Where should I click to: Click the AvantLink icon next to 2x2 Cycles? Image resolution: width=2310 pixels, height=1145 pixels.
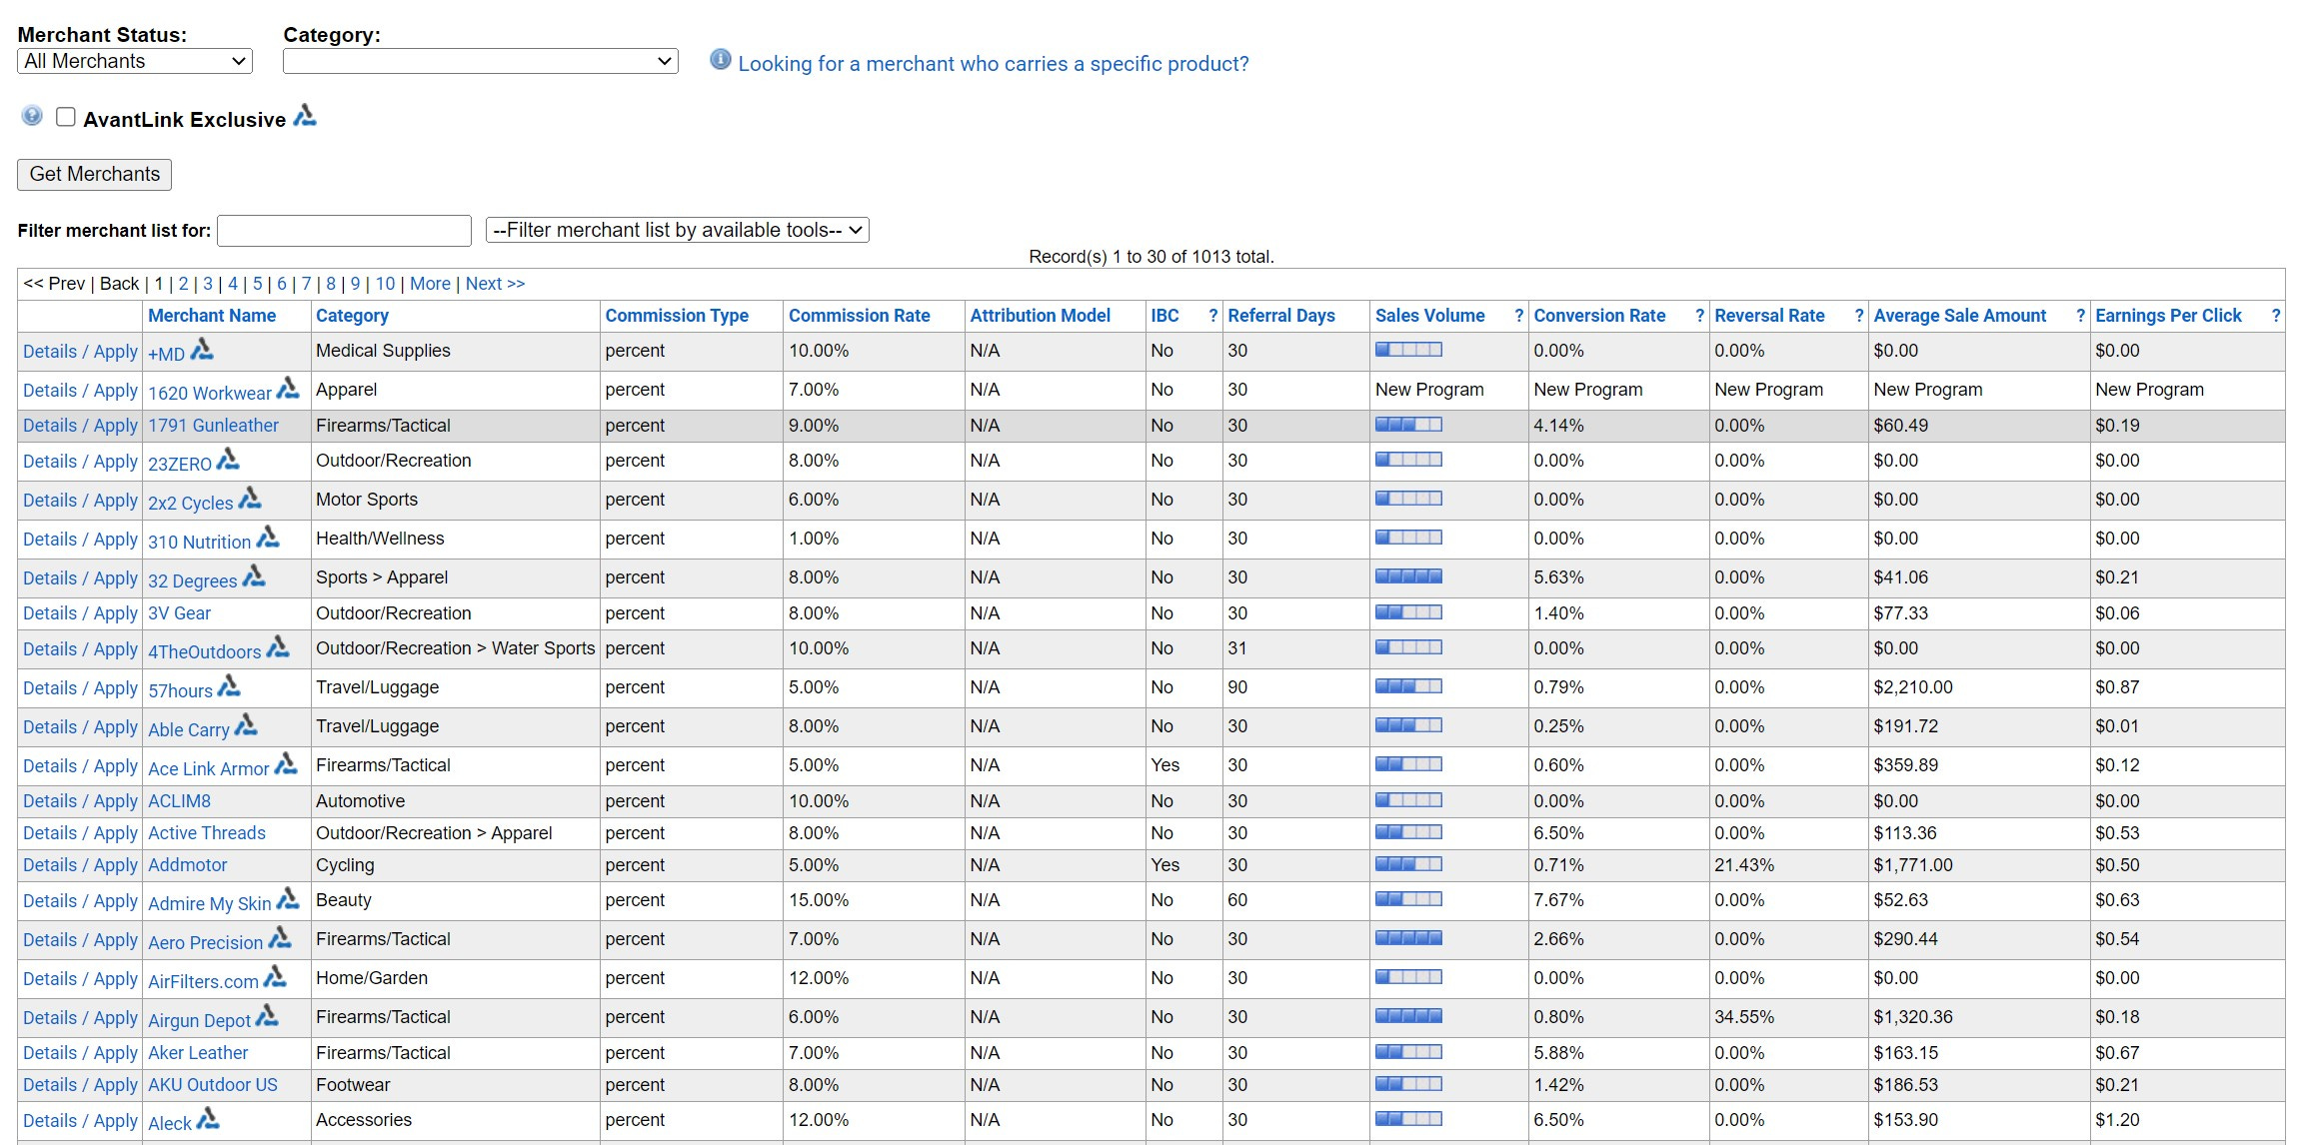pos(250,498)
